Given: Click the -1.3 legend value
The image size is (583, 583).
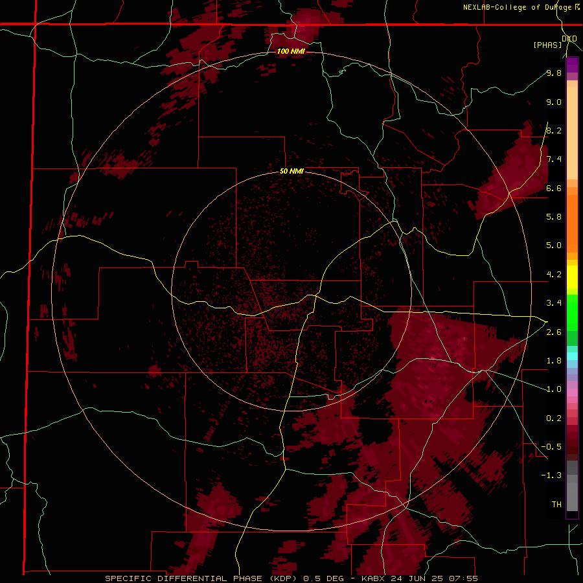Looking at the screenshot, I should [x=551, y=475].
